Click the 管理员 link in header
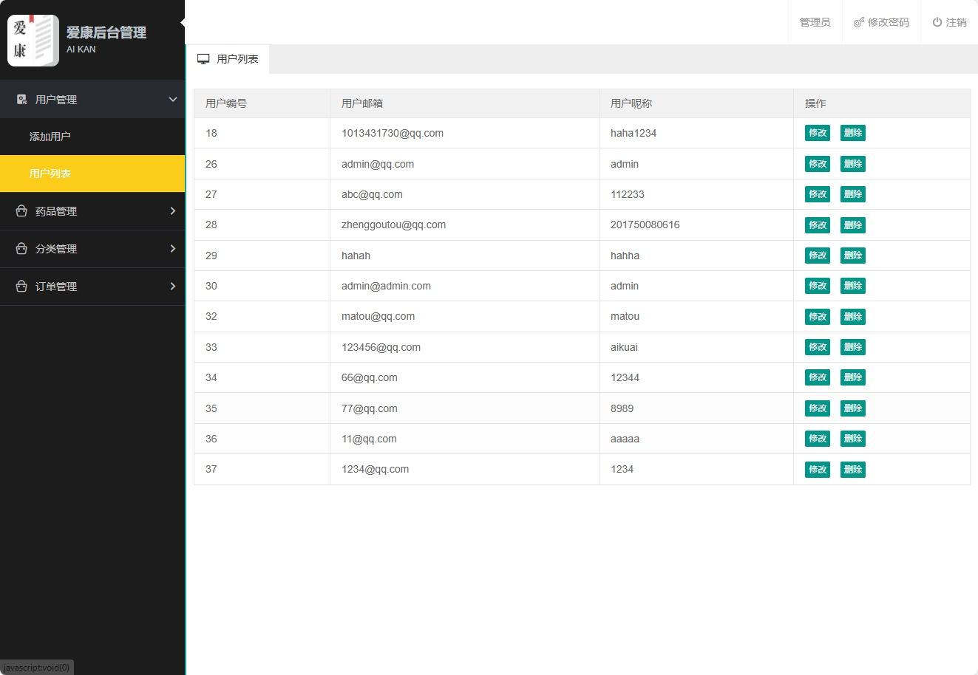The height and width of the screenshot is (675, 978). (x=815, y=22)
